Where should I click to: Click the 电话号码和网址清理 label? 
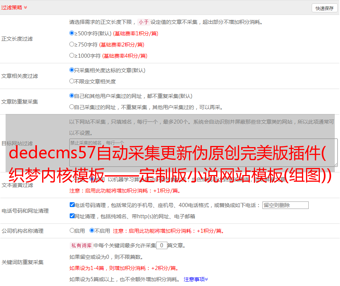pos(25,211)
